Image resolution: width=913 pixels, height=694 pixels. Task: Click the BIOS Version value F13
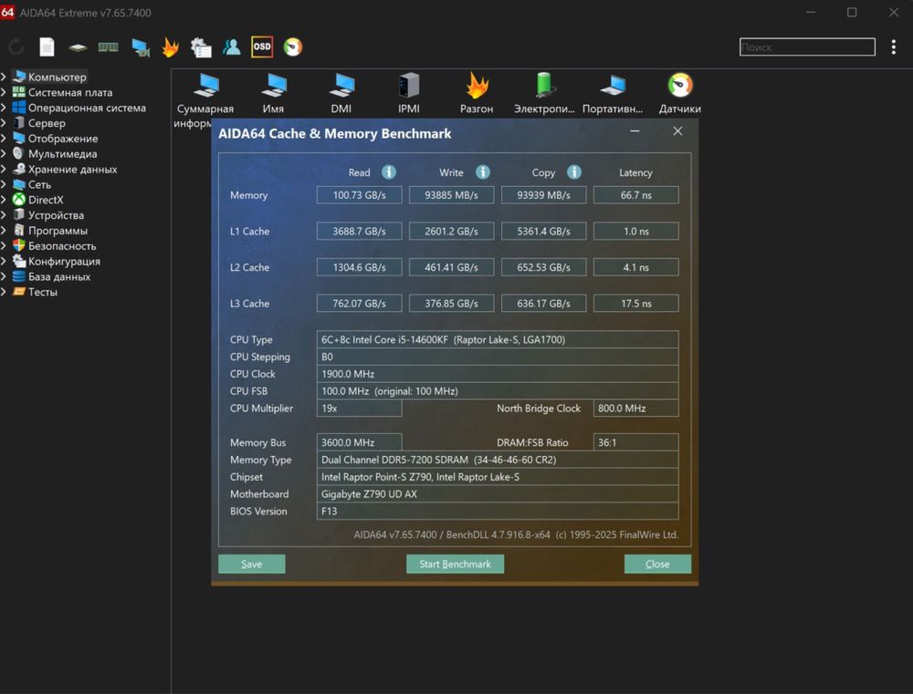498,511
